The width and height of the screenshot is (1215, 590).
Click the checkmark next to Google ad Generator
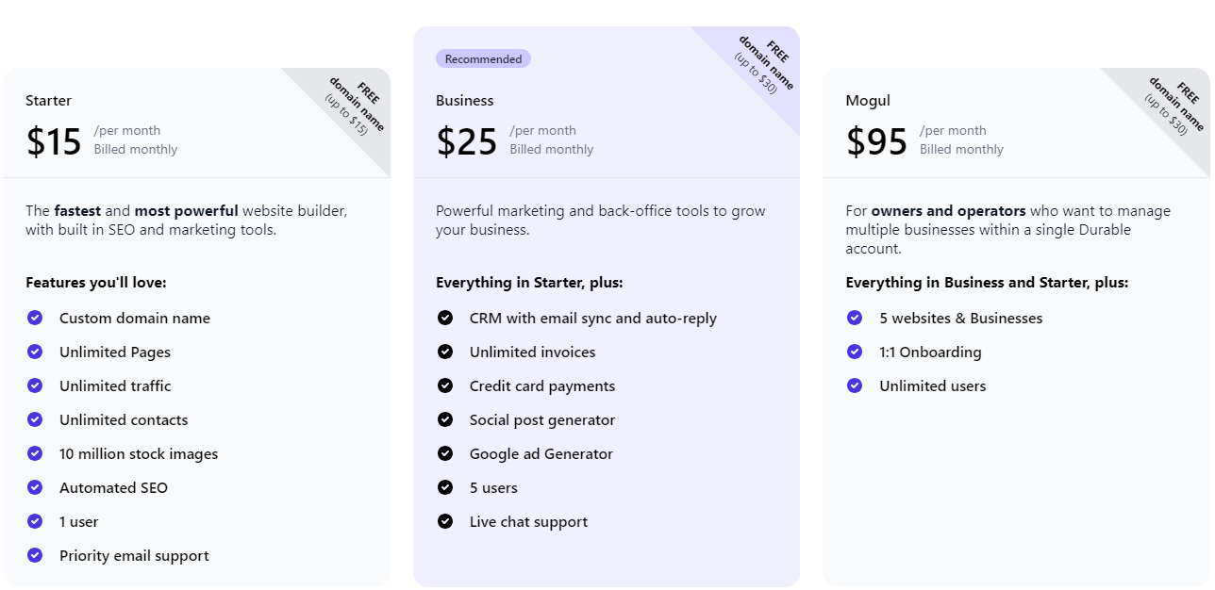point(445,453)
